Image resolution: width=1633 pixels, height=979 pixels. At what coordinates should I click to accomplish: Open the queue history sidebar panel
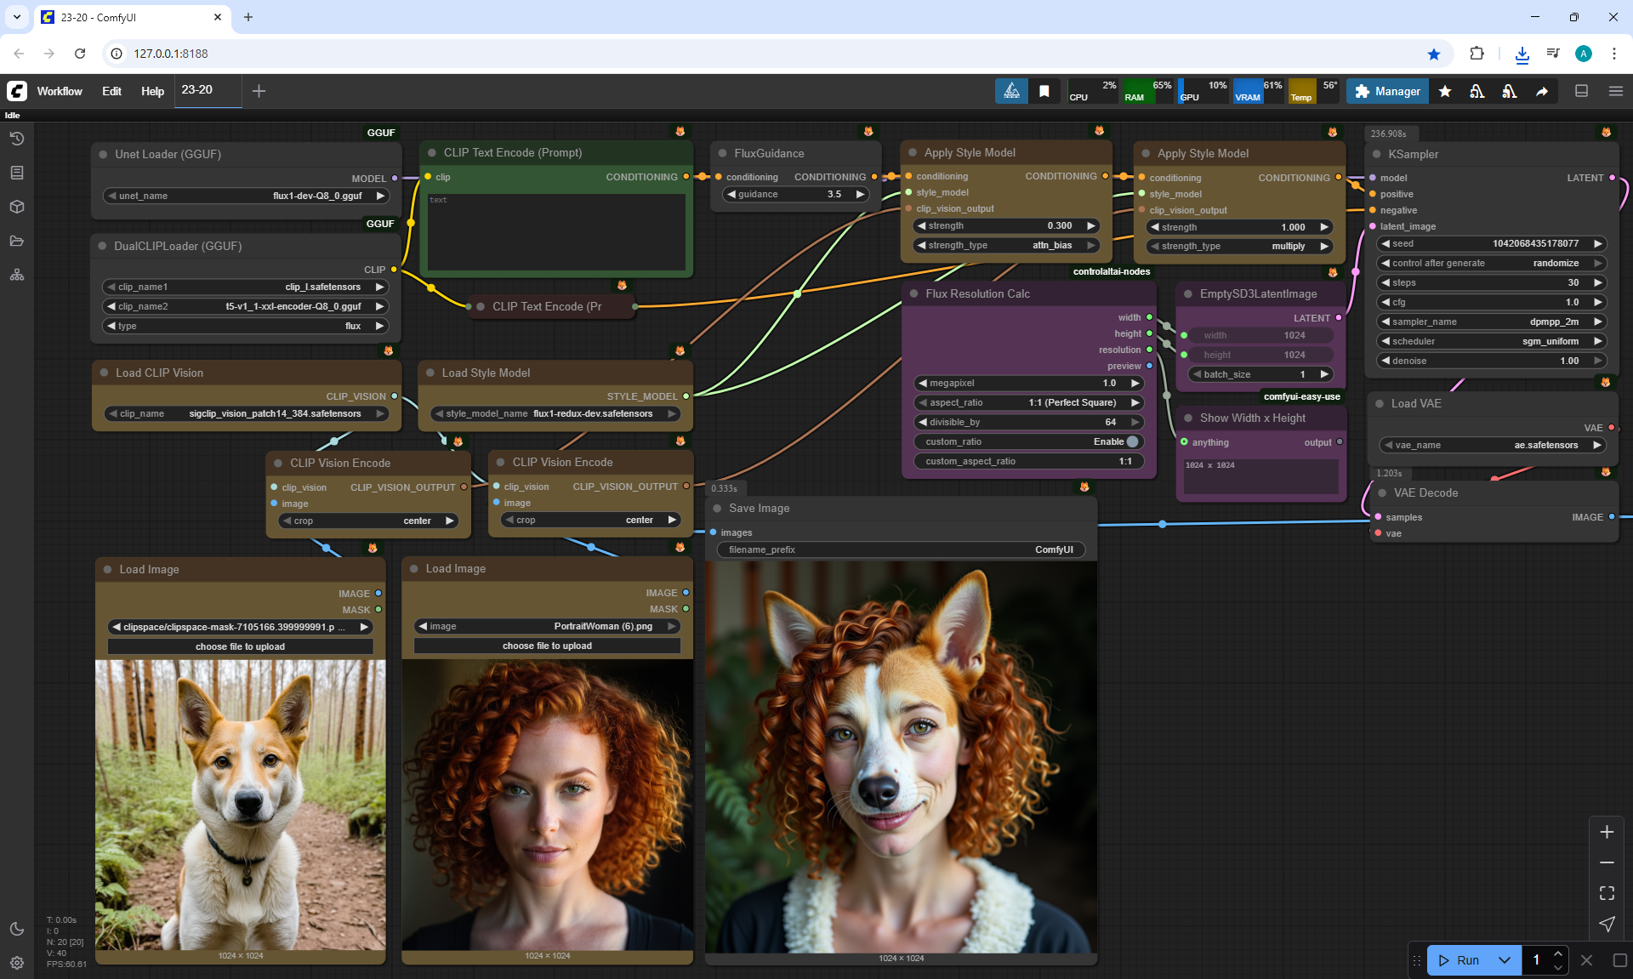pyautogui.click(x=17, y=139)
